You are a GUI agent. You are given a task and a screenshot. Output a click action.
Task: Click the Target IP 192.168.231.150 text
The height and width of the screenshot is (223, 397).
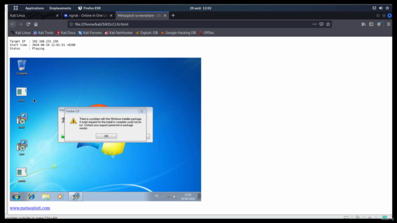point(34,42)
